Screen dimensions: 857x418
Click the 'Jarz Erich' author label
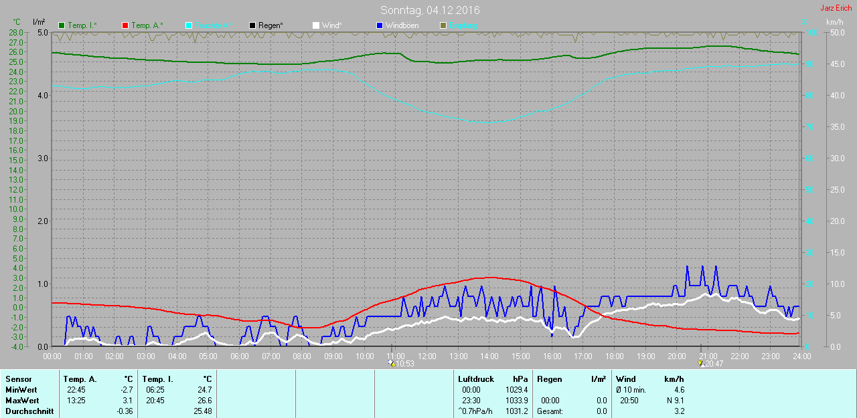(836, 8)
